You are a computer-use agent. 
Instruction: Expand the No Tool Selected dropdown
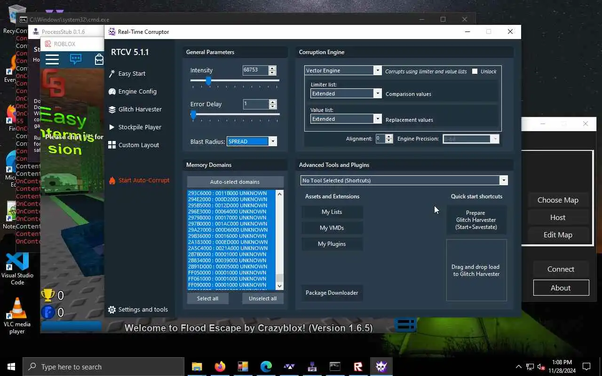pos(504,180)
